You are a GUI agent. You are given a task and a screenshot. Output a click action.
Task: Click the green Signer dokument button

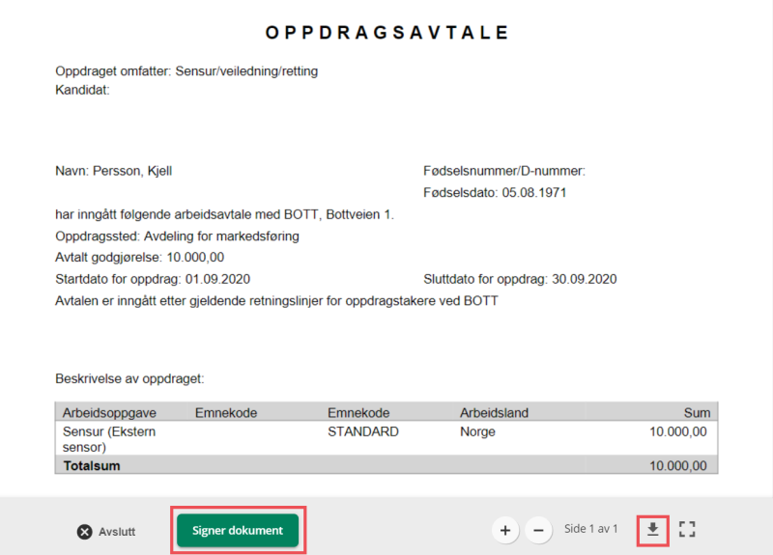pyautogui.click(x=238, y=530)
